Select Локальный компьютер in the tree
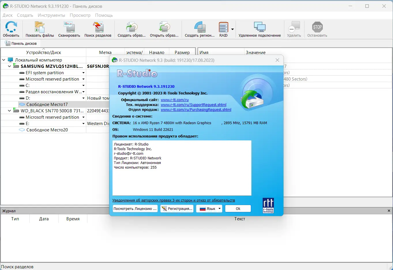Image resolution: width=393 pixels, height=270 pixels. 38,60
